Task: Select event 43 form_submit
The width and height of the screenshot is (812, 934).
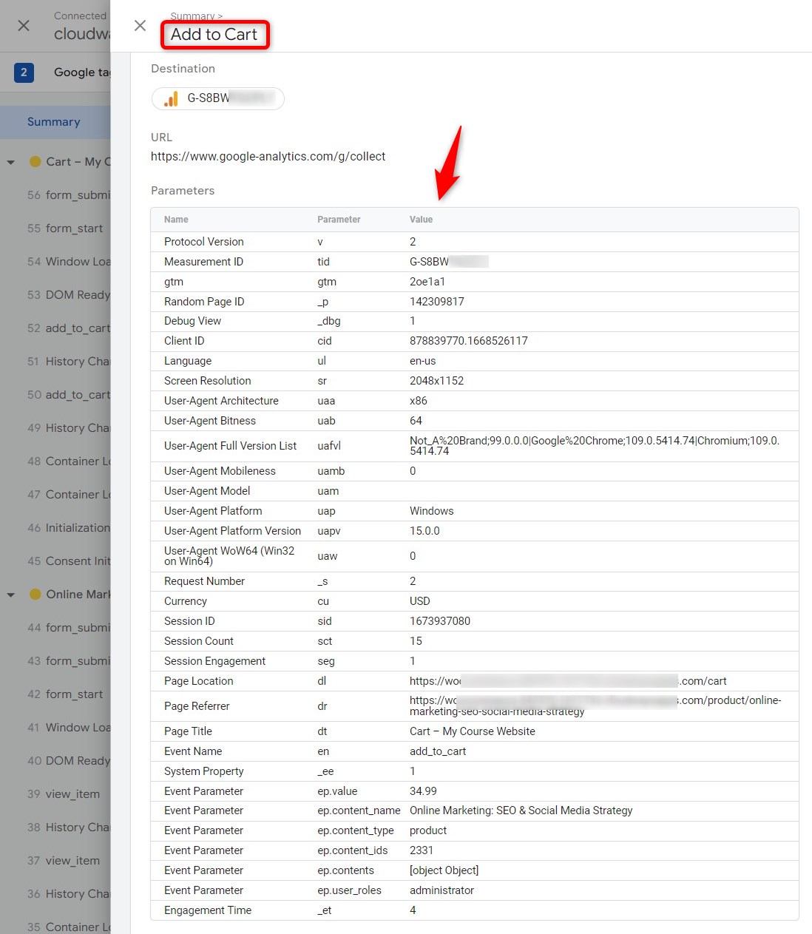Action: [x=68, y=661]
